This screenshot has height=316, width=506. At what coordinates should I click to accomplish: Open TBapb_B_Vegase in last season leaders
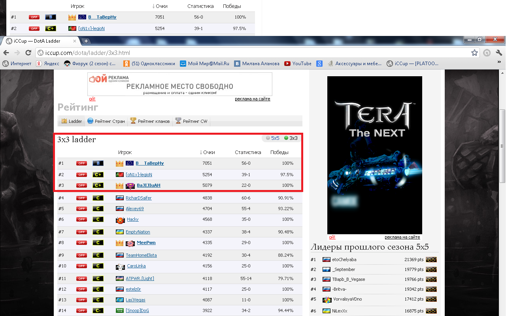click(349, 279)
